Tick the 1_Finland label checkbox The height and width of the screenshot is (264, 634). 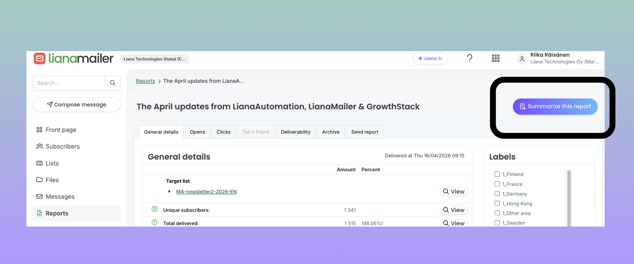(497, 174)
